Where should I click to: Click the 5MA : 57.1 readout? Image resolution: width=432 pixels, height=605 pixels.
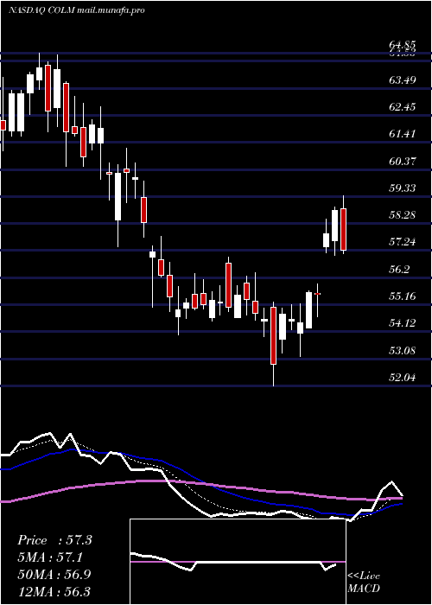pyautogui.click(x=52, y=557)
